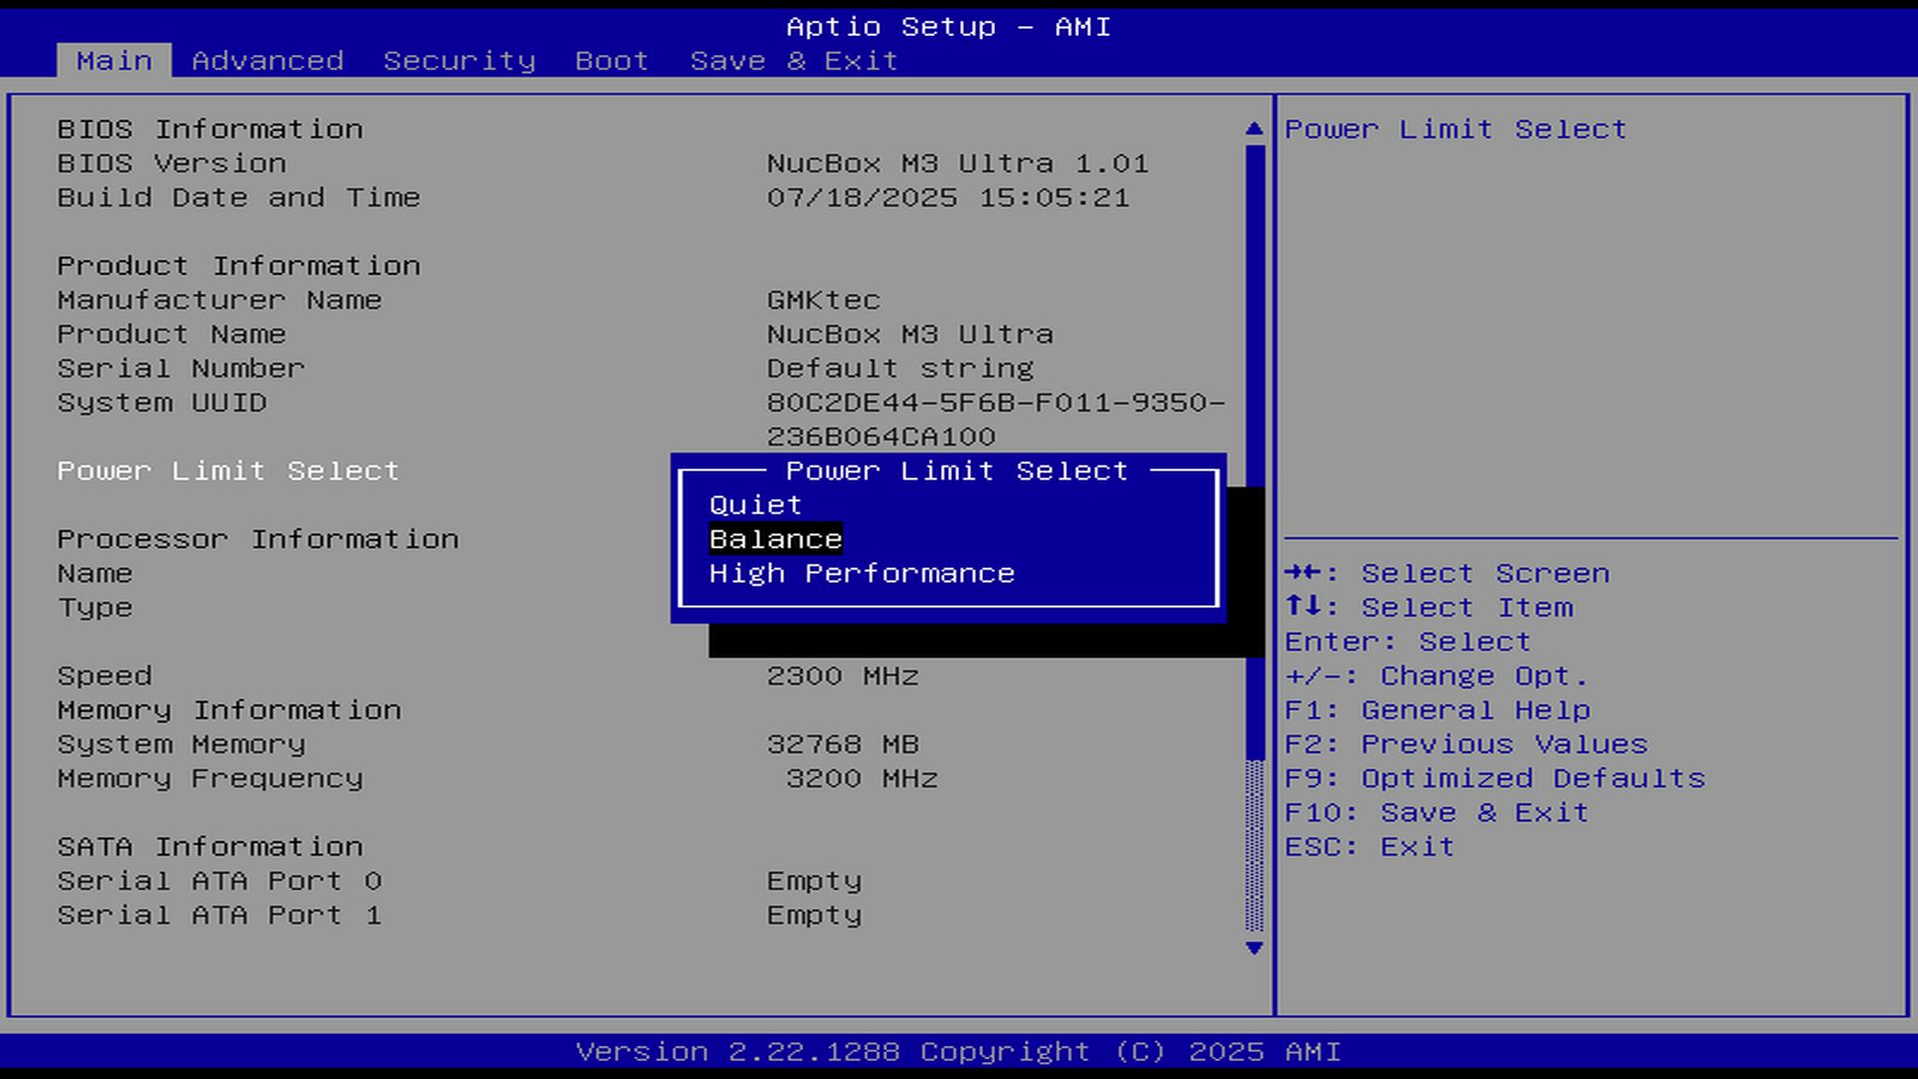This screenshot has width=1918, height=1079.
Task: Click the F9: Optimized Defaults hint
Action: tap(1494, 778)
